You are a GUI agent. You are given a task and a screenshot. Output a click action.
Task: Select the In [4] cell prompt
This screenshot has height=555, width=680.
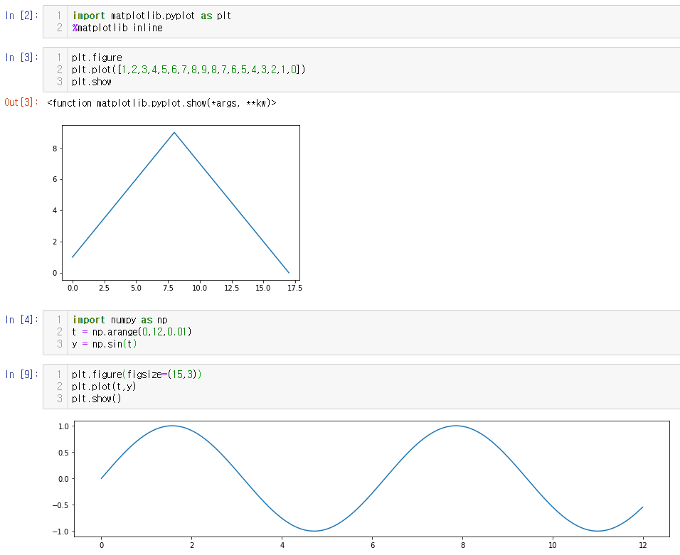pyautogui.click(x=21, y=320)
